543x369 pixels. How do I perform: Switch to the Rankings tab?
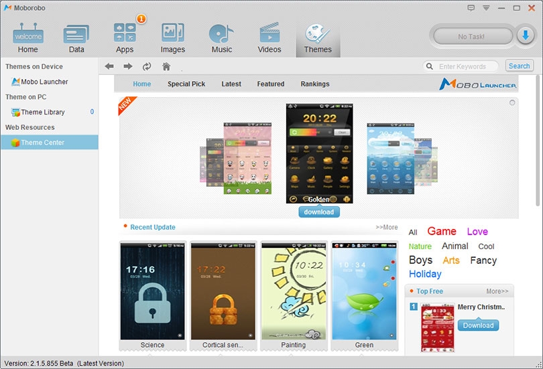[x=315, y=84]
